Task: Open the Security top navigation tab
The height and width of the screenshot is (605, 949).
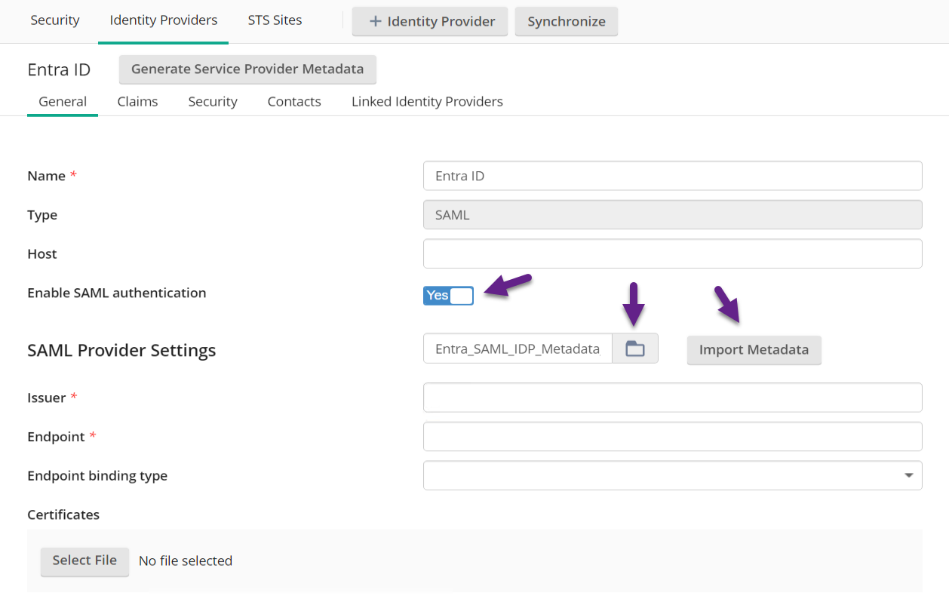Action: point(55,20)
